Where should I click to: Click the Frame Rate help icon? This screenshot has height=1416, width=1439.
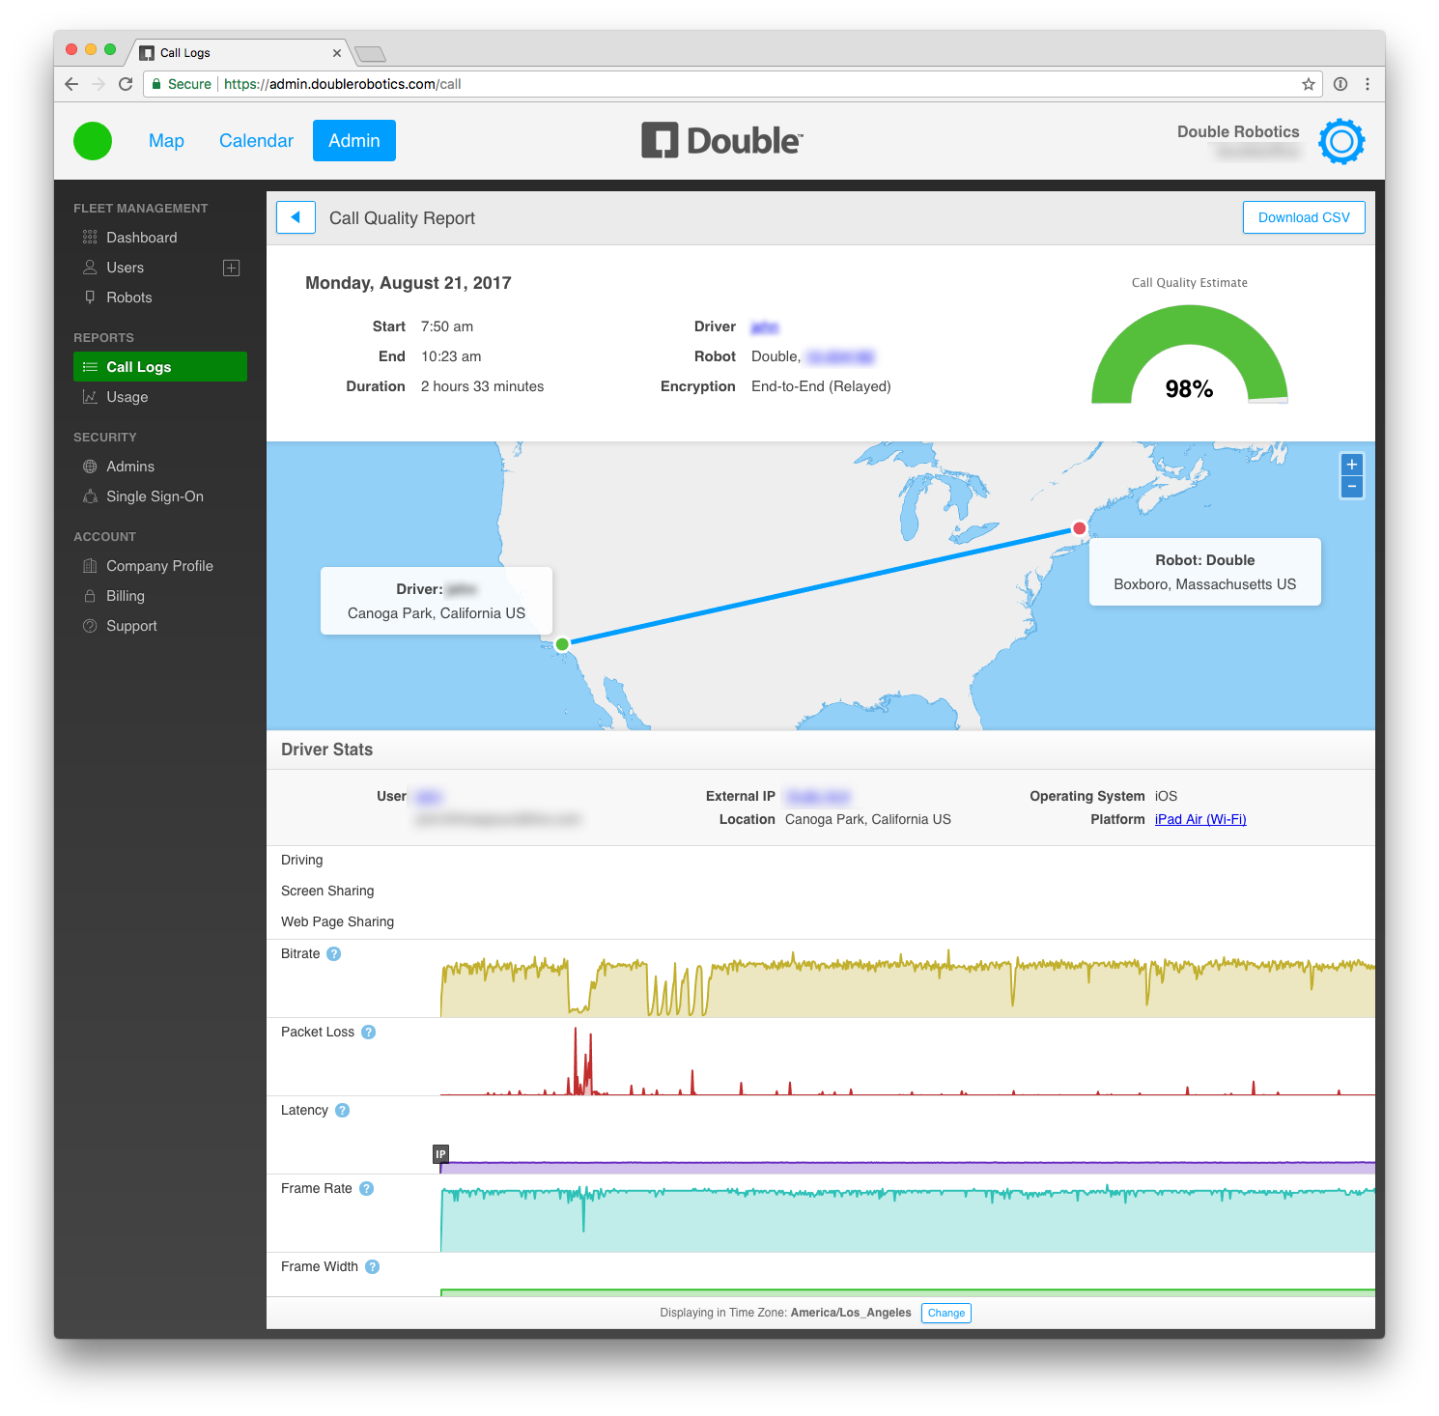[x=366, y=1189]
